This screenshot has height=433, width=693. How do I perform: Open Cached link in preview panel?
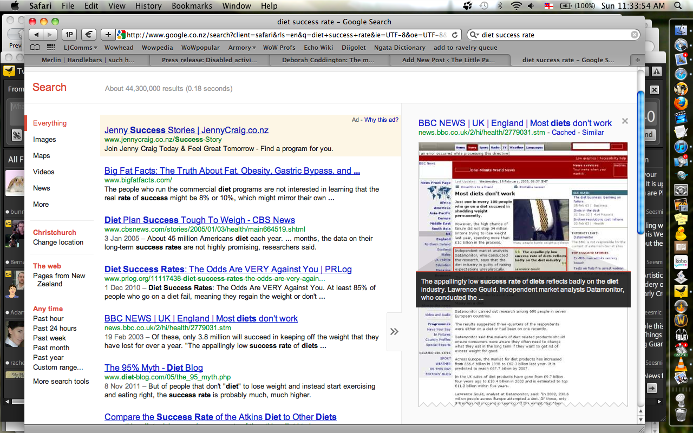click(563, 132)
